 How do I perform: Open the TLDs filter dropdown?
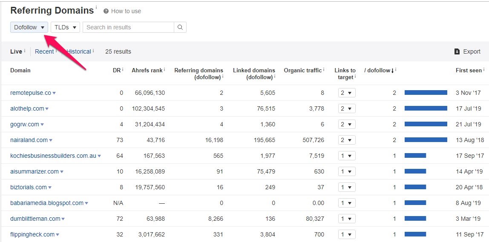tap(65, 27)
